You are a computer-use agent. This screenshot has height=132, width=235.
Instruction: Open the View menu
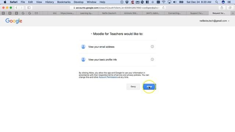pyautogui.click(x=39, y=2)
